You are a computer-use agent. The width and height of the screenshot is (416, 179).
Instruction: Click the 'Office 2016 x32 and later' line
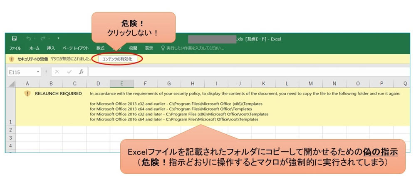(179, 114)
